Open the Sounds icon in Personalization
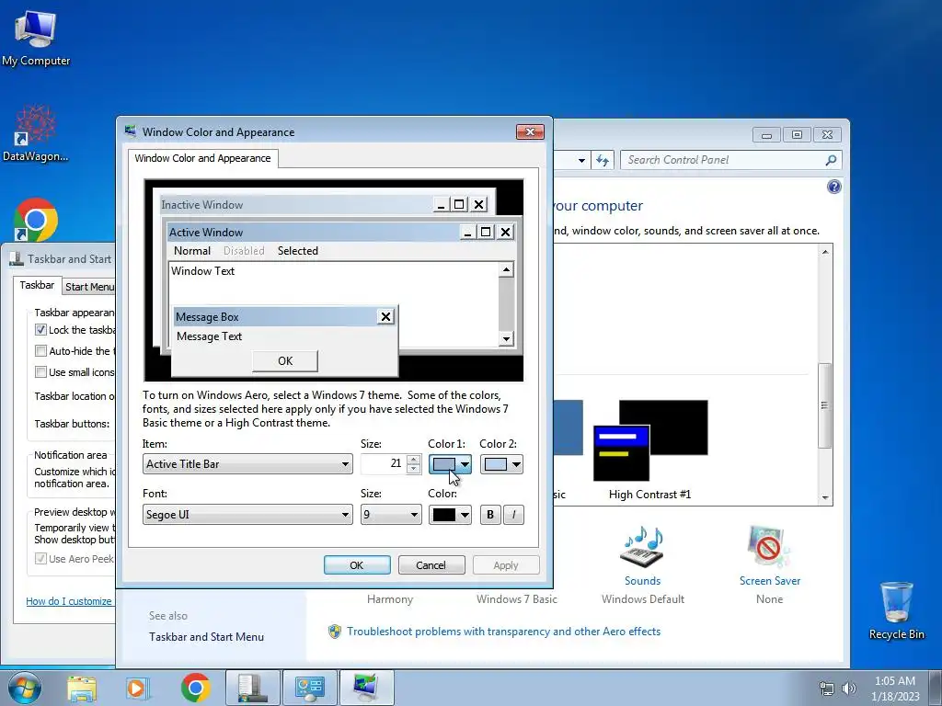The height and width of the screenshot is (706, 942). [x=642, y=547]
